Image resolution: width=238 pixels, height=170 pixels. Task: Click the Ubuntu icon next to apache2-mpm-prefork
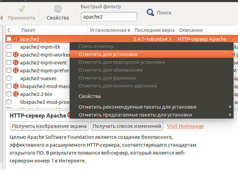(x=16, y=70)
